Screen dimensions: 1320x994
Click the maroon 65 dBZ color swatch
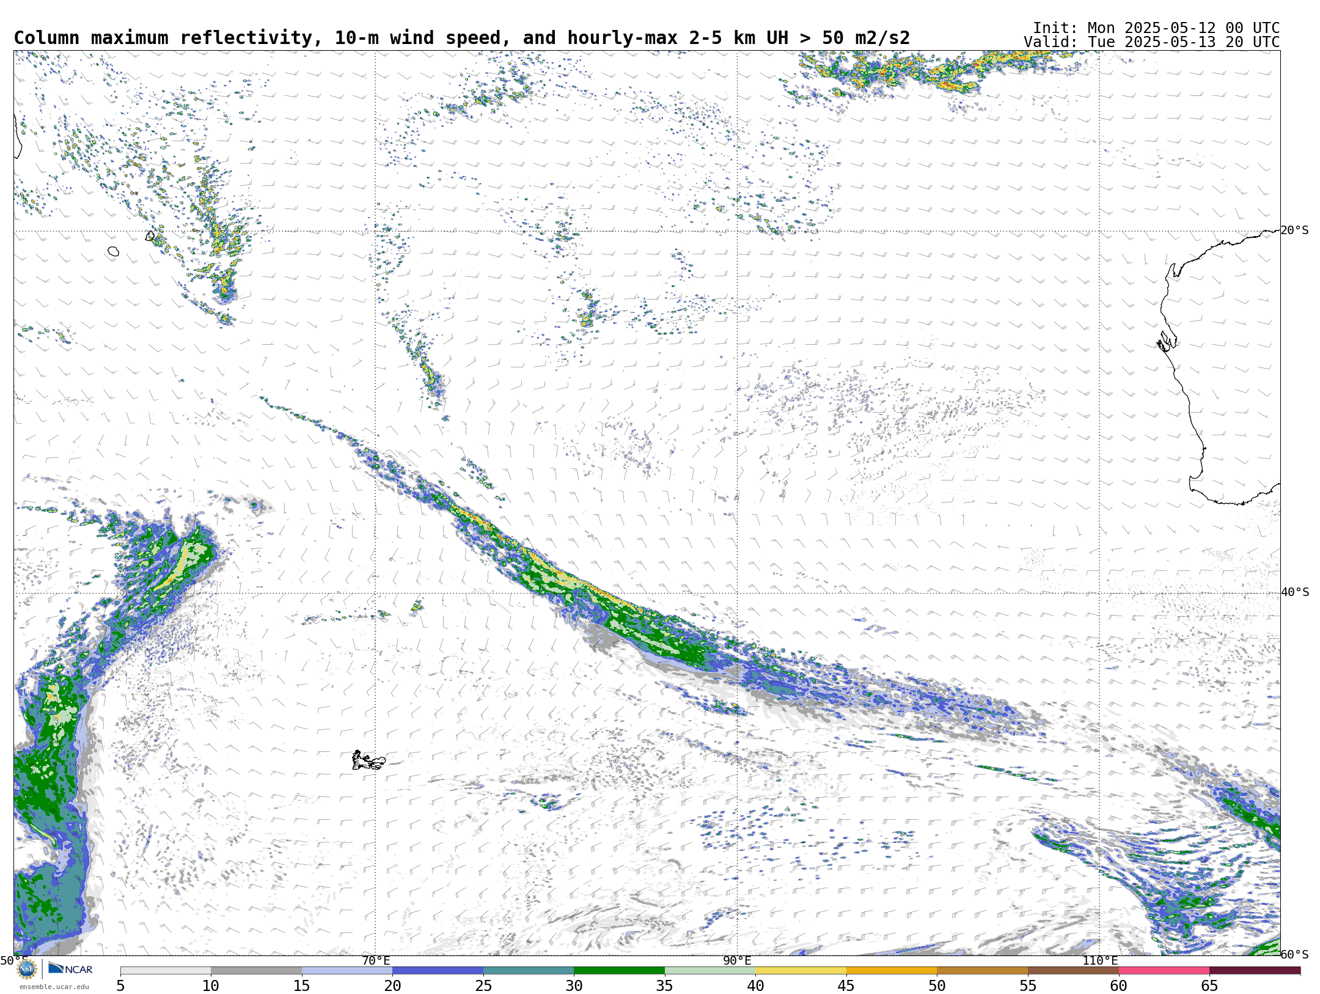pyautogui.click(x=1255, y=971)
